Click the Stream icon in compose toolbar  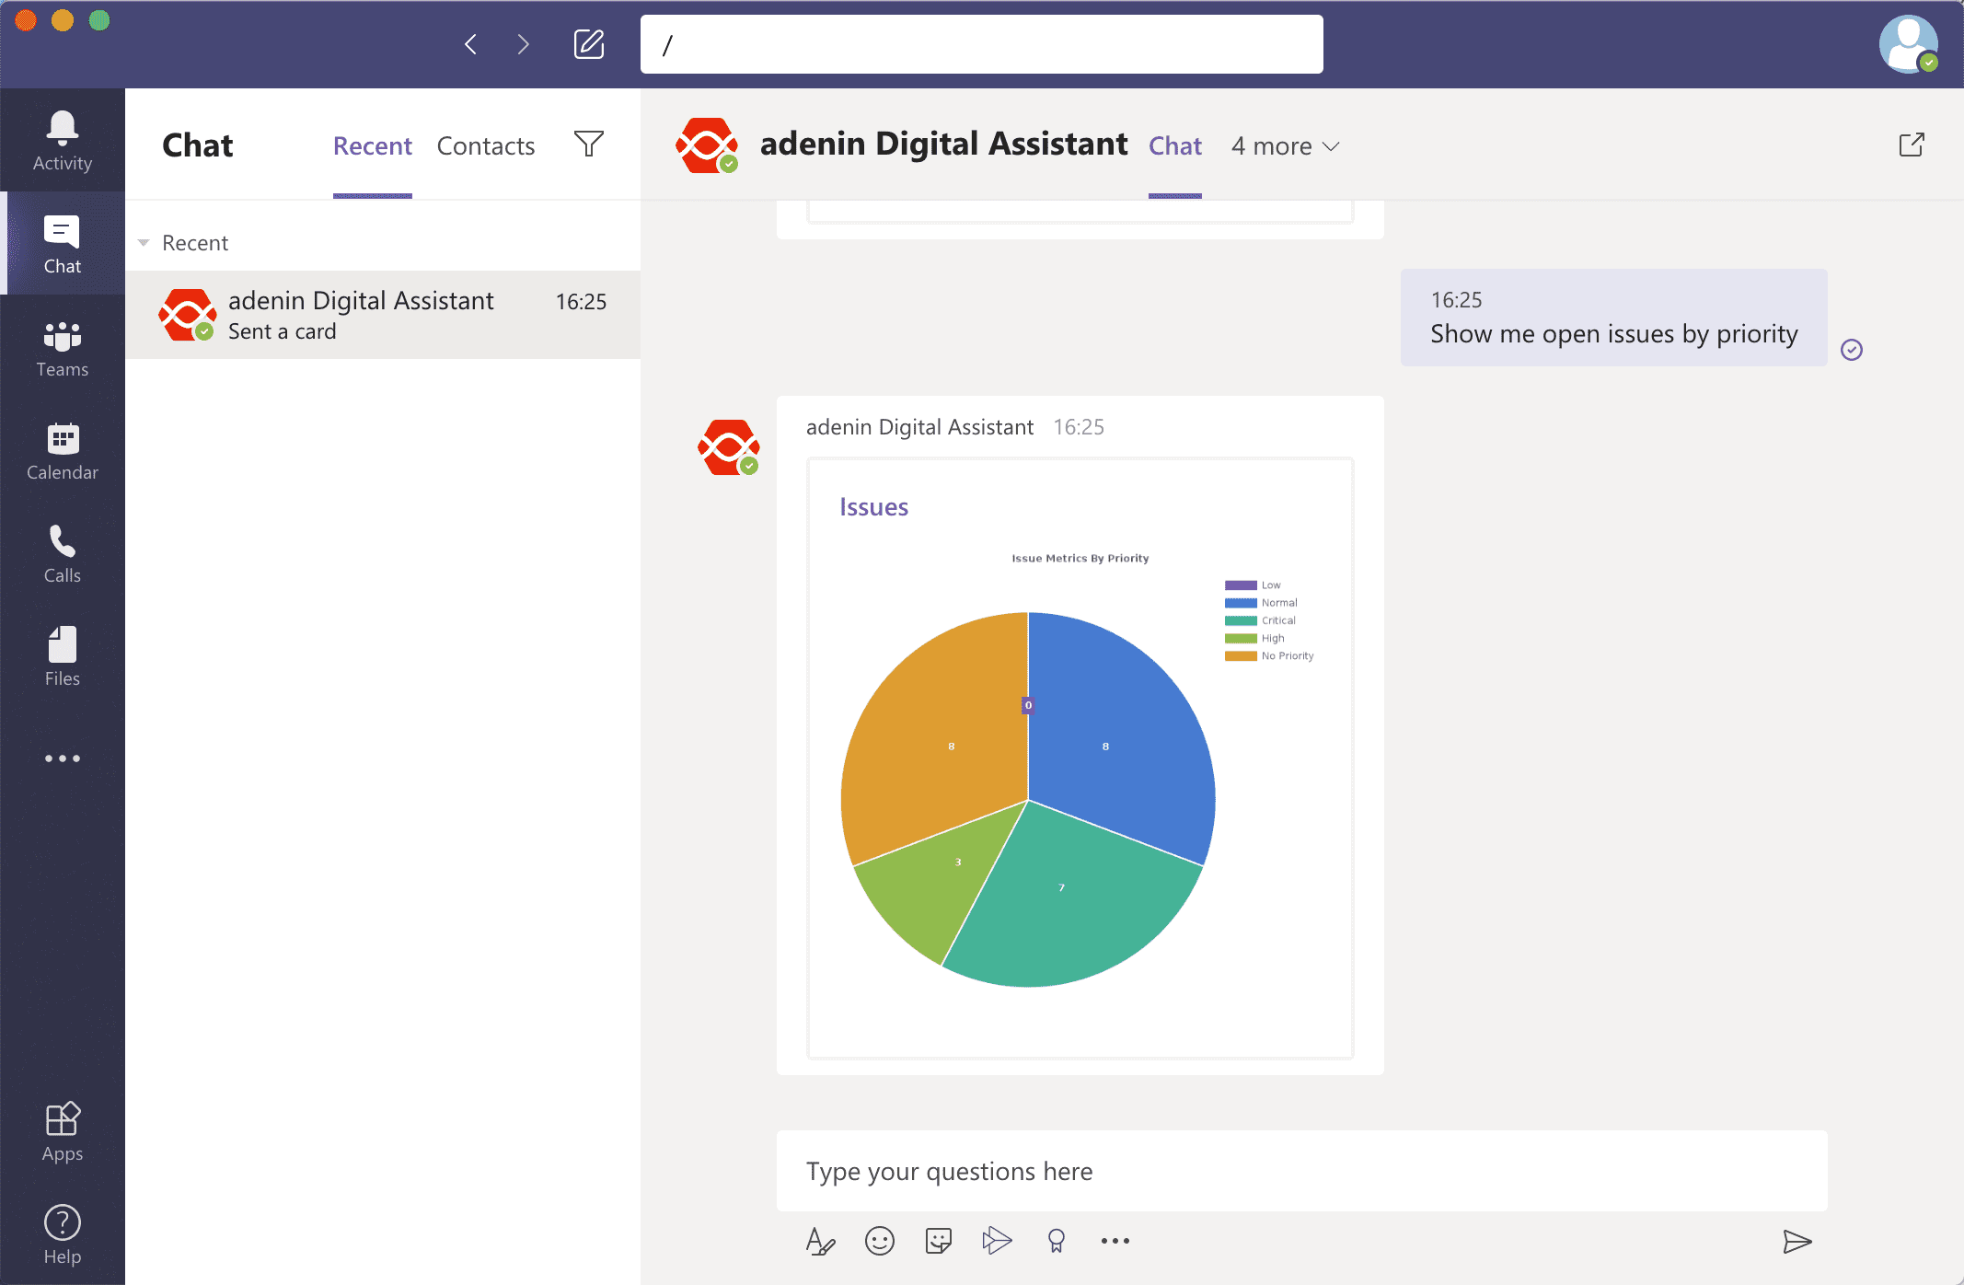click(998, 1242)
